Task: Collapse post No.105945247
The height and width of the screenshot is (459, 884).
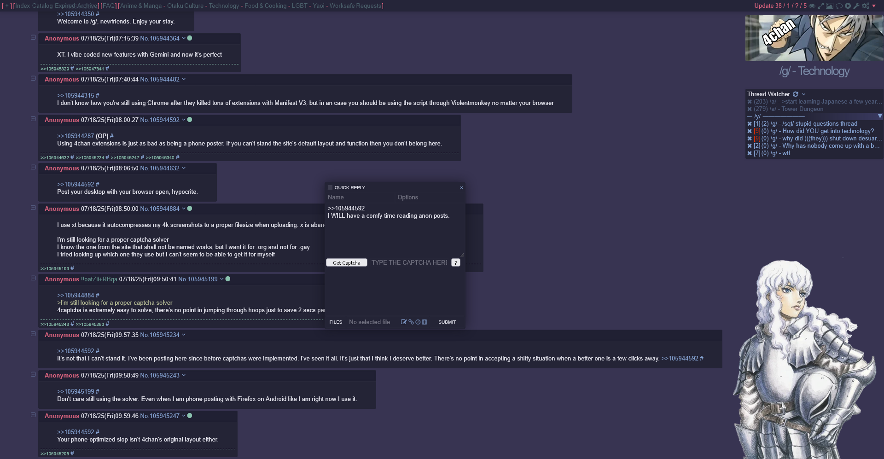Action: pyautogui.click(x=33, y=415)
